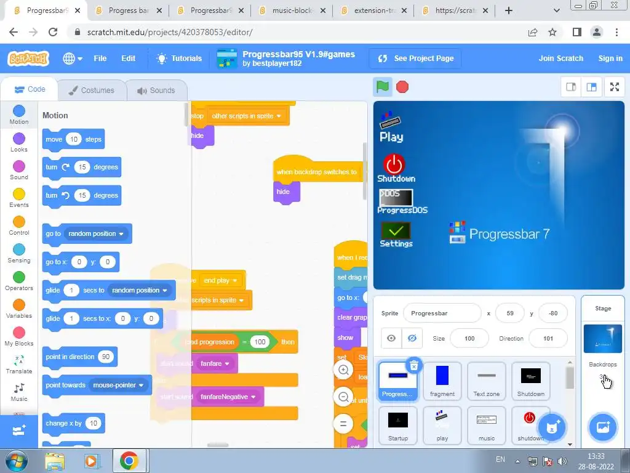The width and height of the screenshot is (630, 473).
Task: Select the Startup sprite thumbnail
Action: tap(398, 425)
